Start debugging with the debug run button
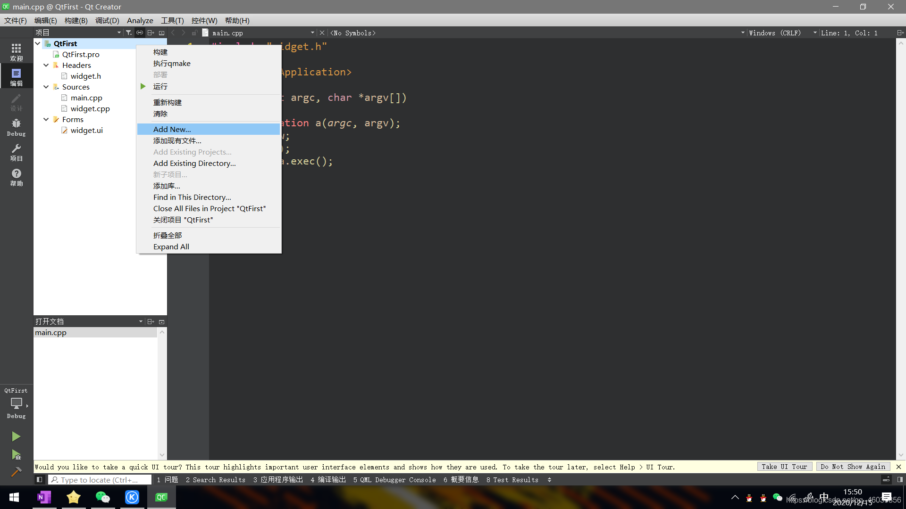 coord(16,454)
